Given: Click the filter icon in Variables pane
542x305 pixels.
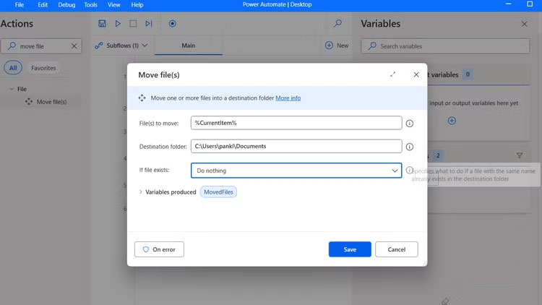Looking at the screenshot, I should pyautogui.click(x=520, y=155).
